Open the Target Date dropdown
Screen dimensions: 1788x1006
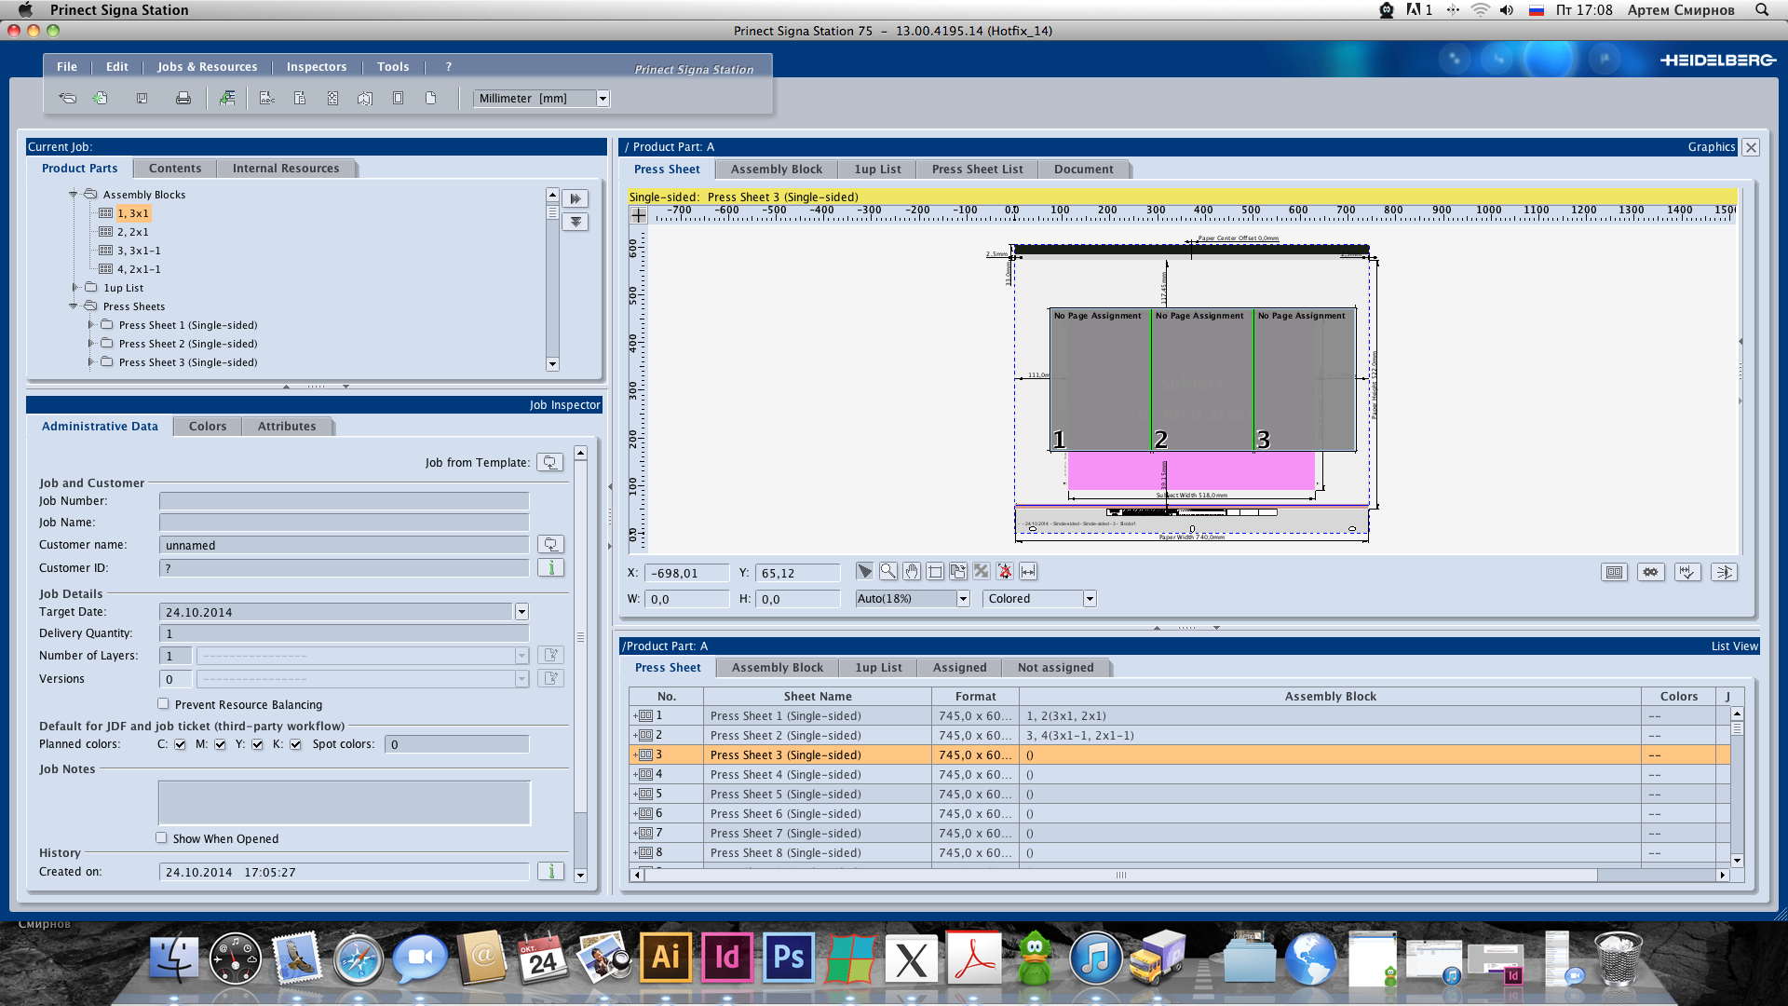coord(521,612)
